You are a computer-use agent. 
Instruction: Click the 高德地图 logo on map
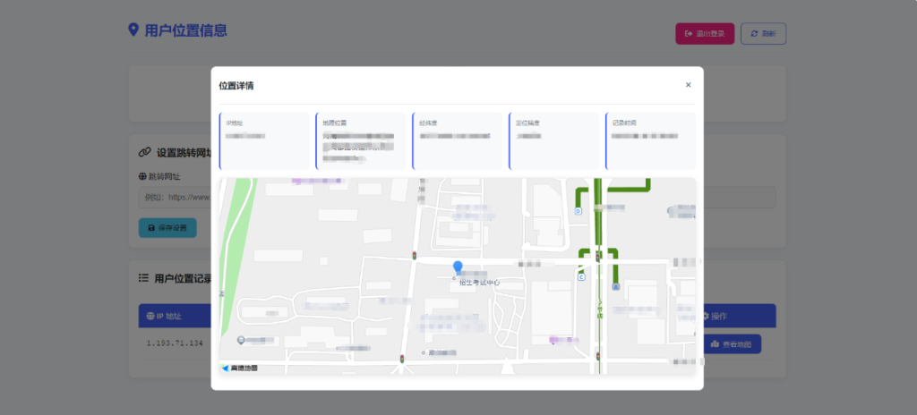(x=239, y=368)
